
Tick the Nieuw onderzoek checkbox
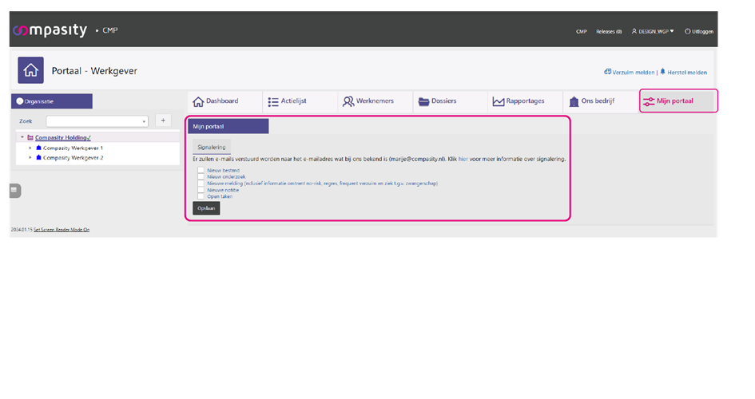pyautogui.click(x=201, y=176)
